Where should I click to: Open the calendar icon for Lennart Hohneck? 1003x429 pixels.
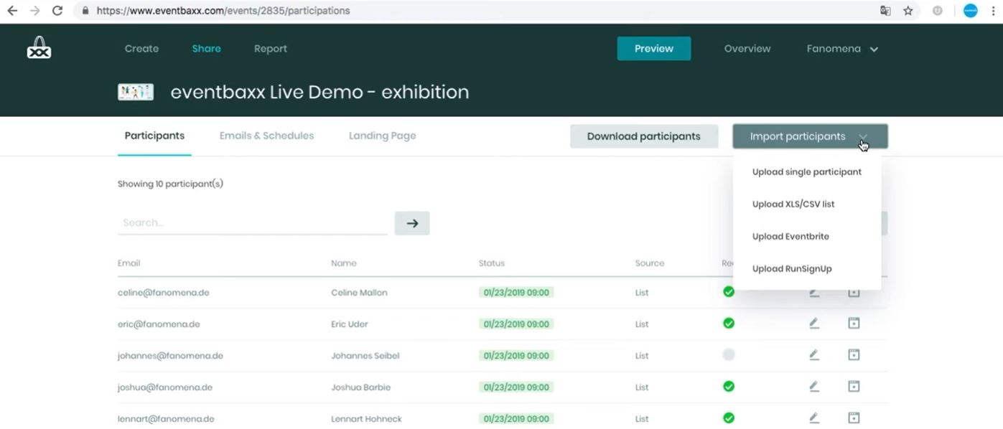853,418
